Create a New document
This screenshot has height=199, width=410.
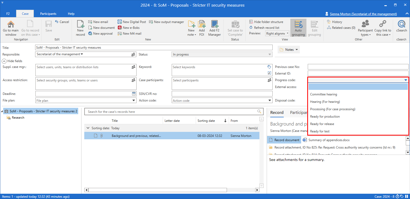pyautogui.click(x=101, y=28)
